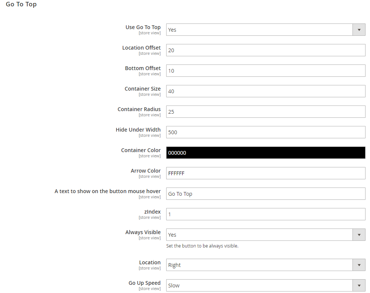Screen dimensions: 370x293
Task: Open the Go Up Speed dropdown
Action: 266,286
